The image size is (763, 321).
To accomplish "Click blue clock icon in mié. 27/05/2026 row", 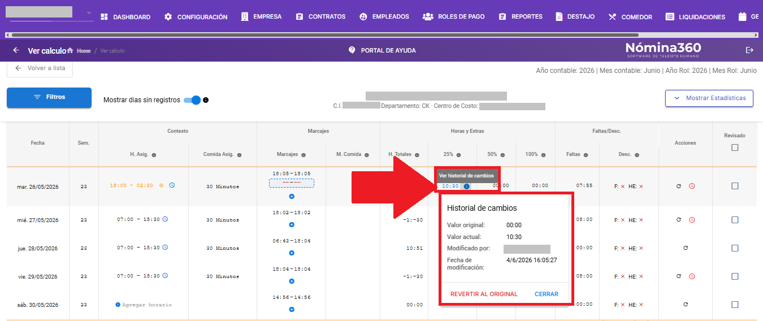I will tap(165, 219).
